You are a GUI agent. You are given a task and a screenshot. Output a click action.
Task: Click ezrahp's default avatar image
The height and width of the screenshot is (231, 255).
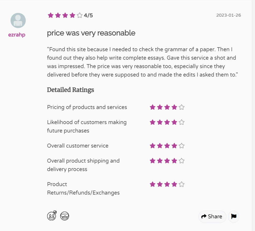[x=18, y=21]
